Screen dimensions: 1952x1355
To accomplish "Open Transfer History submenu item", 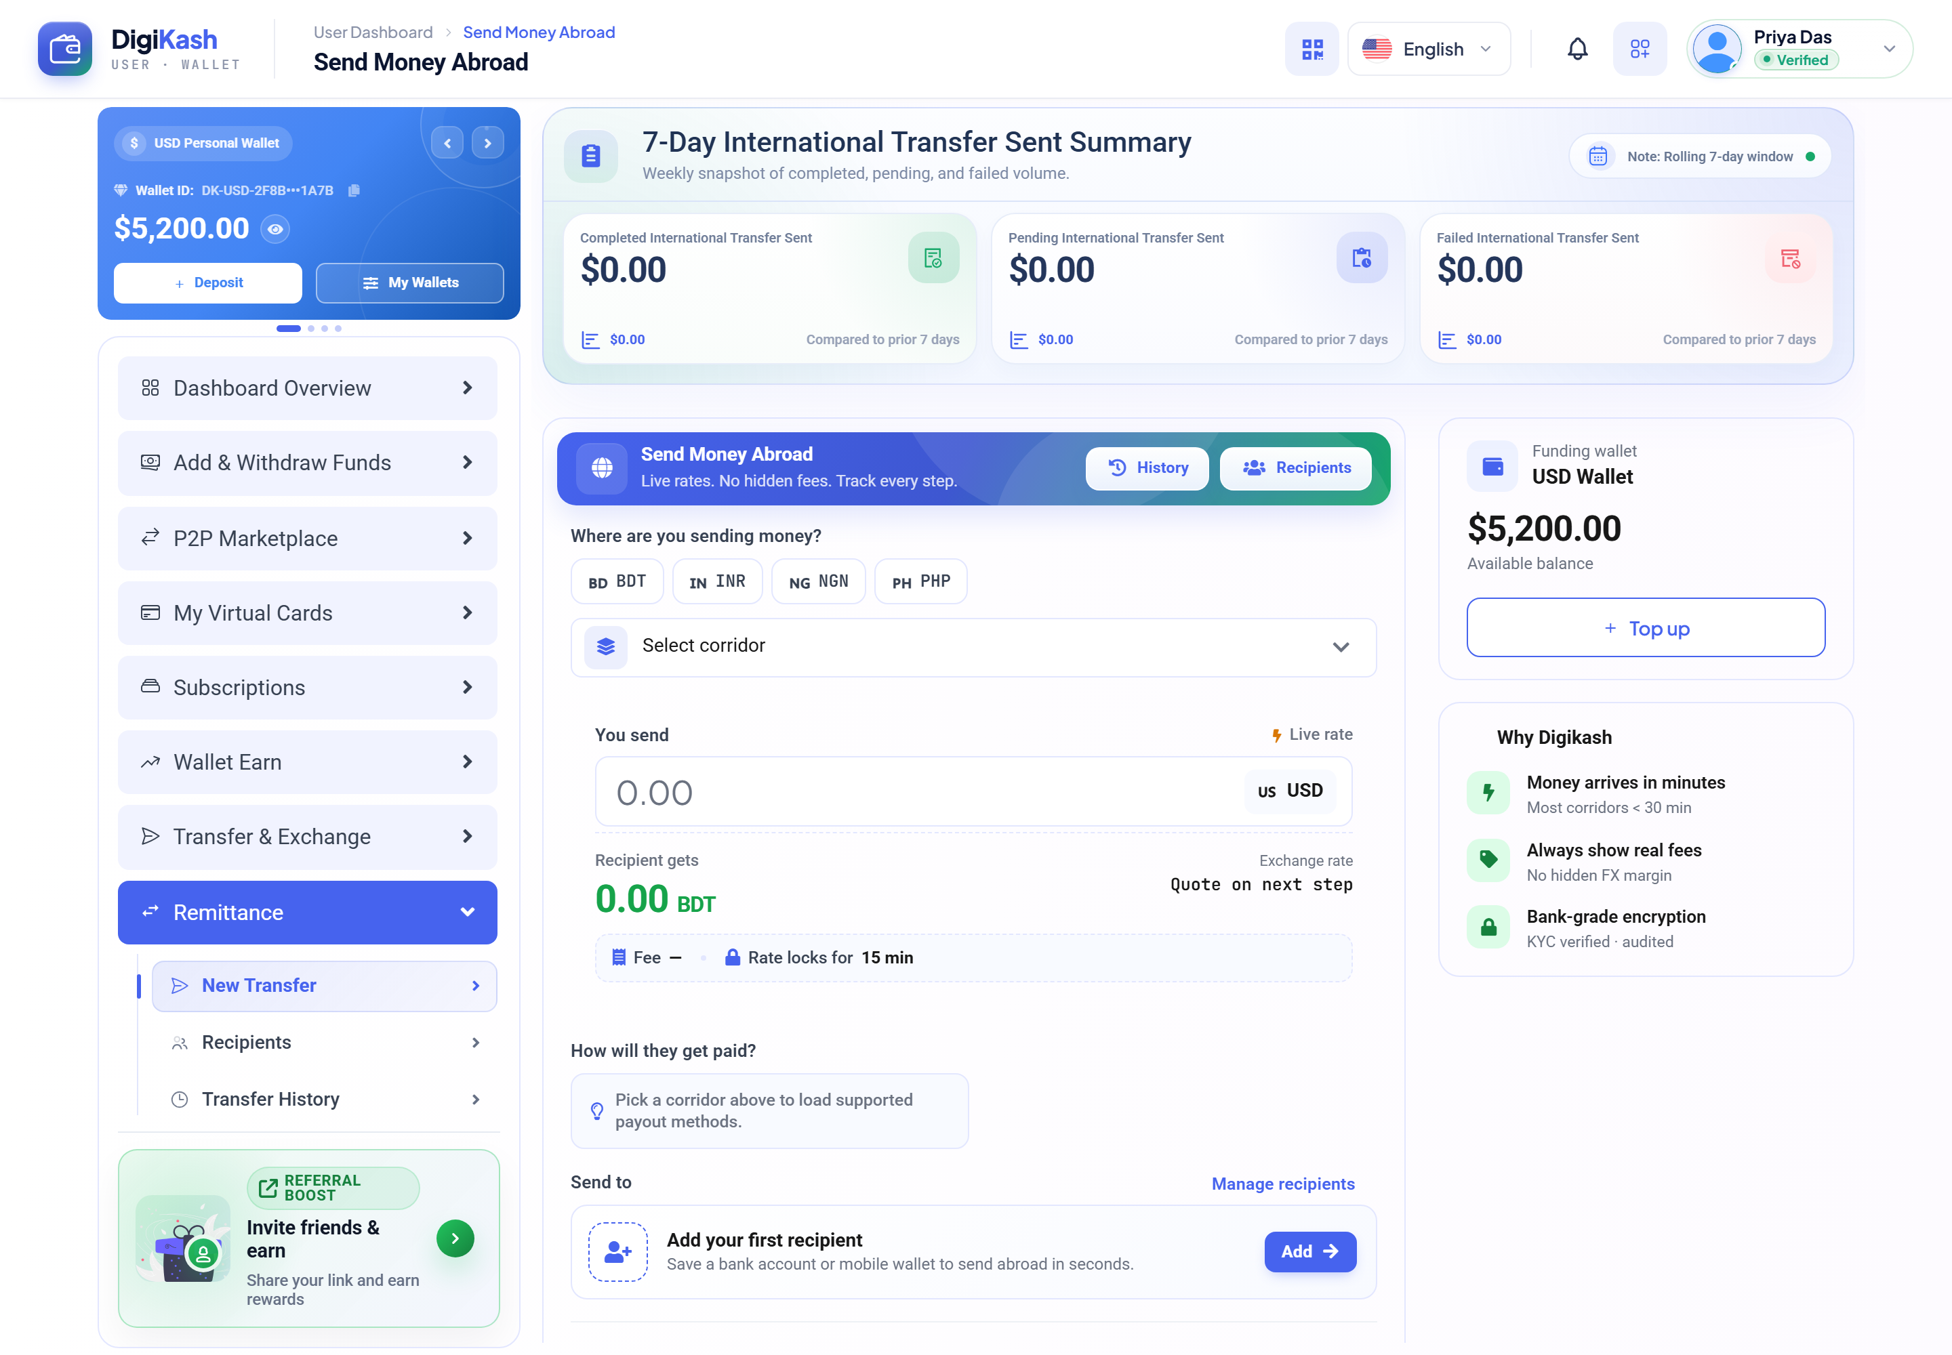I will [x=323, y=1100].
